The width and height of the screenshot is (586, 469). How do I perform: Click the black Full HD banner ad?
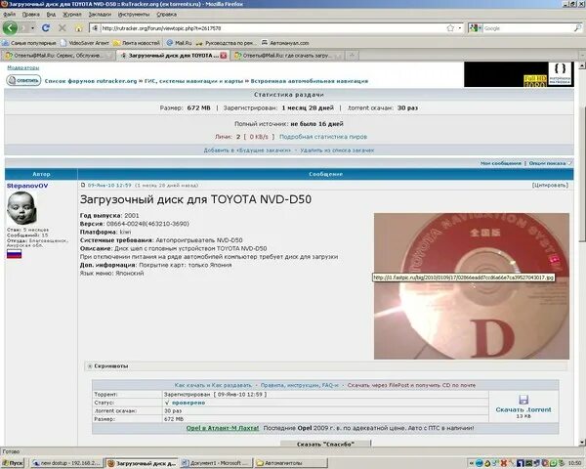click(519, 74)
